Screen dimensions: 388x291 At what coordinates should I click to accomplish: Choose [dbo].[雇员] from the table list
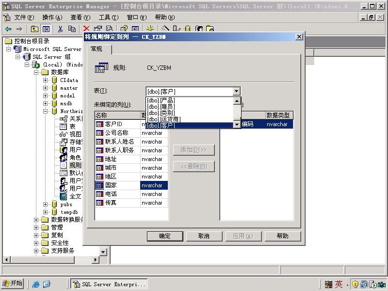(190, 107)
